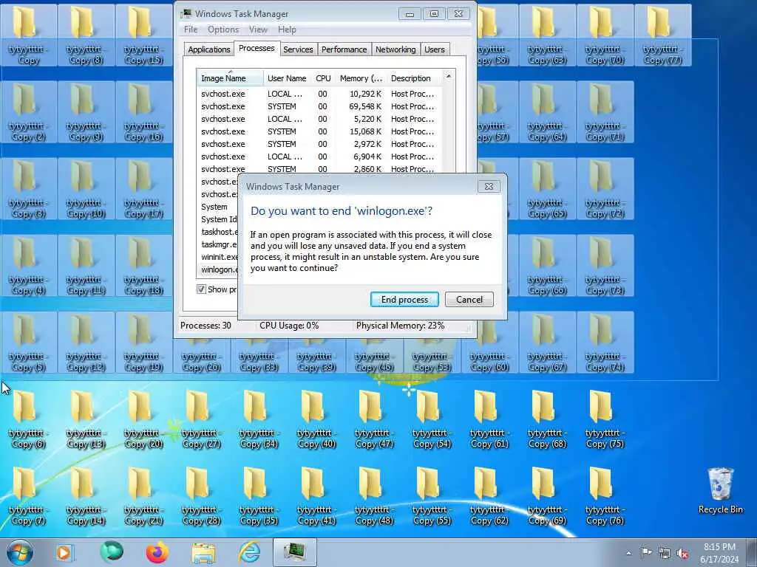
Task: Open the Options menu
Action: click(x=223, y=30)
